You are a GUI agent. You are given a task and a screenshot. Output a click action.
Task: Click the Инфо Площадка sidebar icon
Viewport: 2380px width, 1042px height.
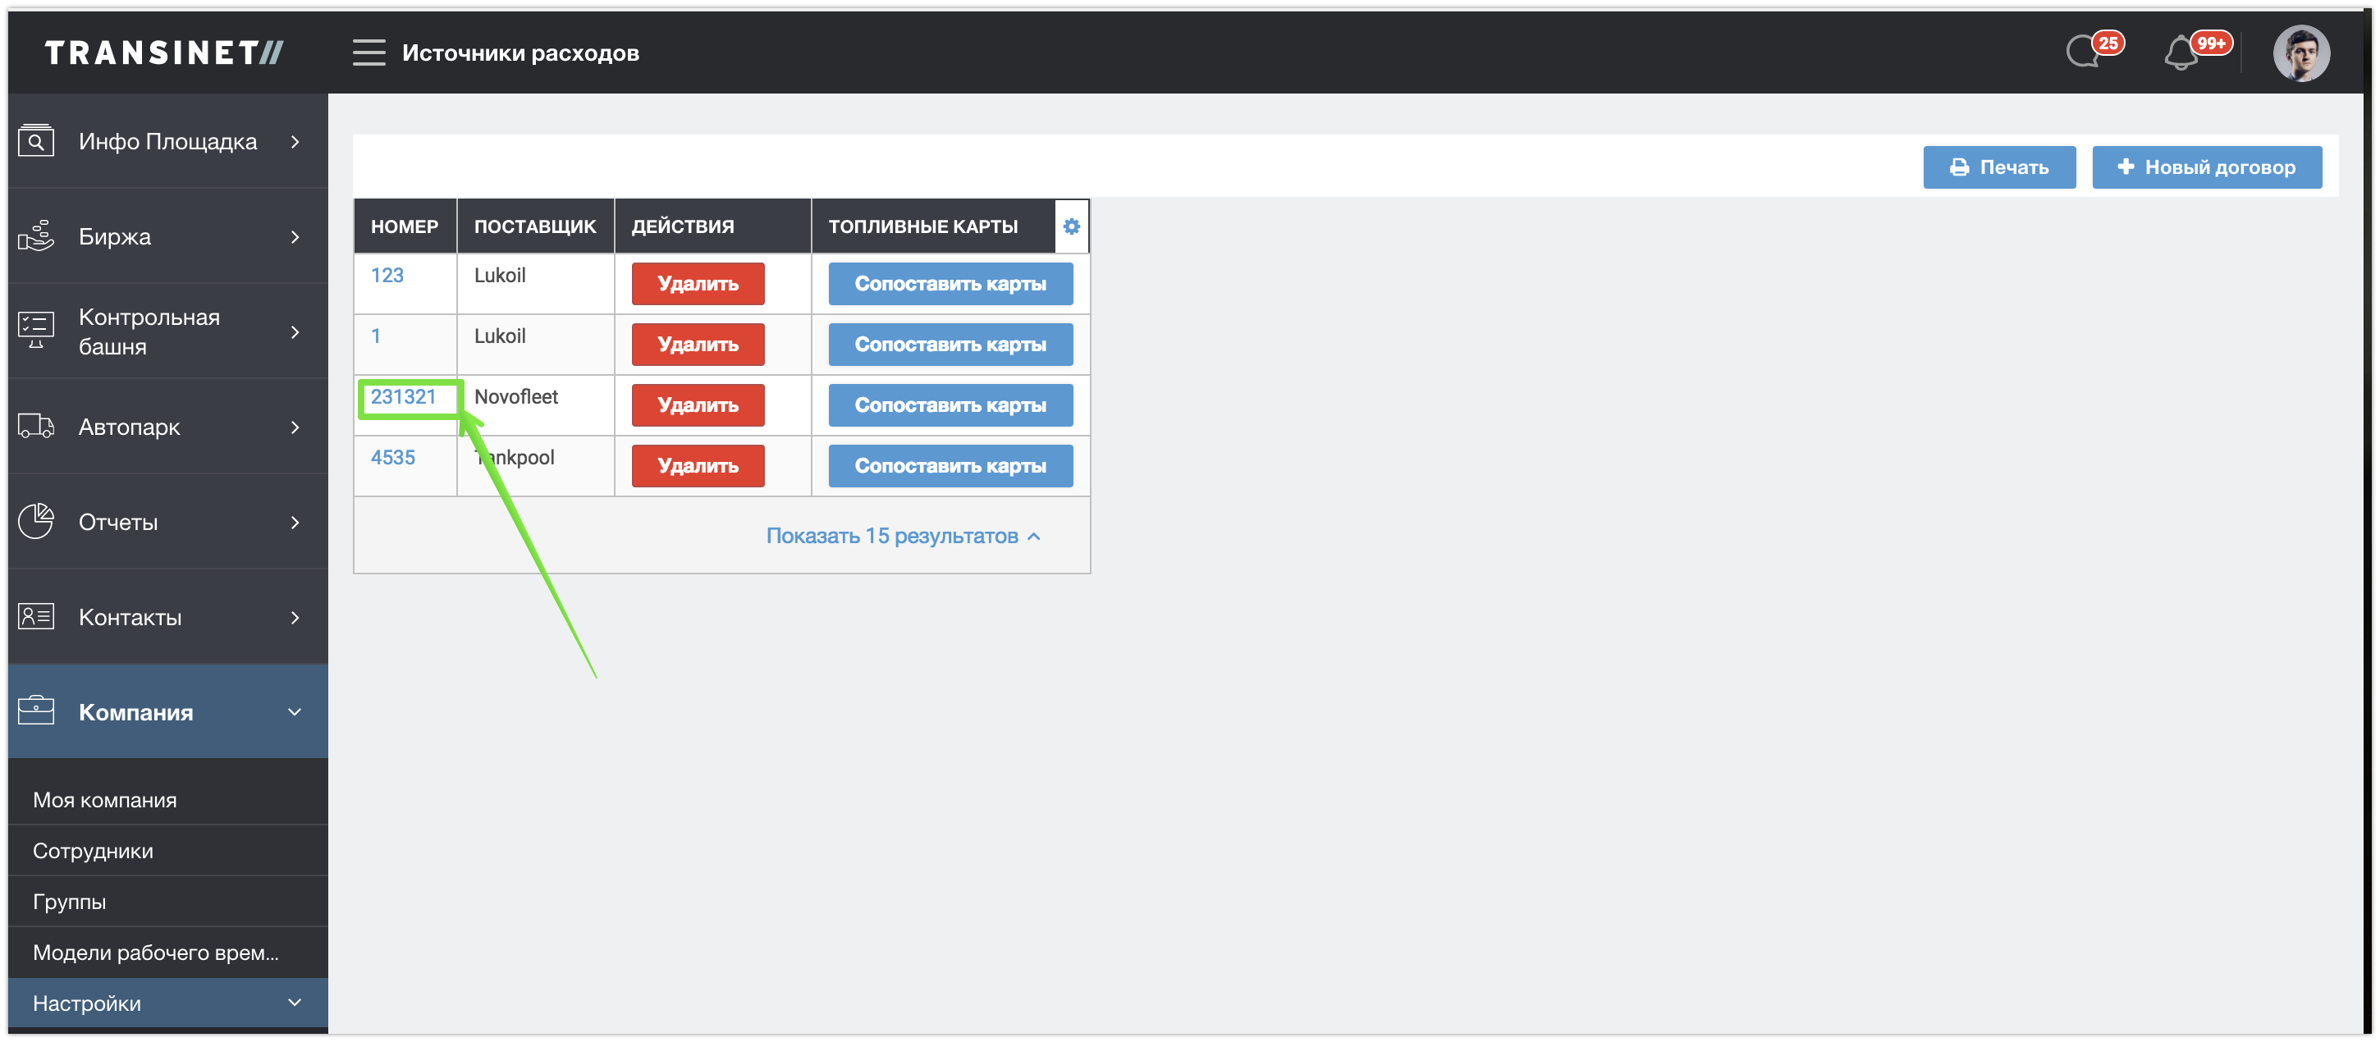(36, 141)
